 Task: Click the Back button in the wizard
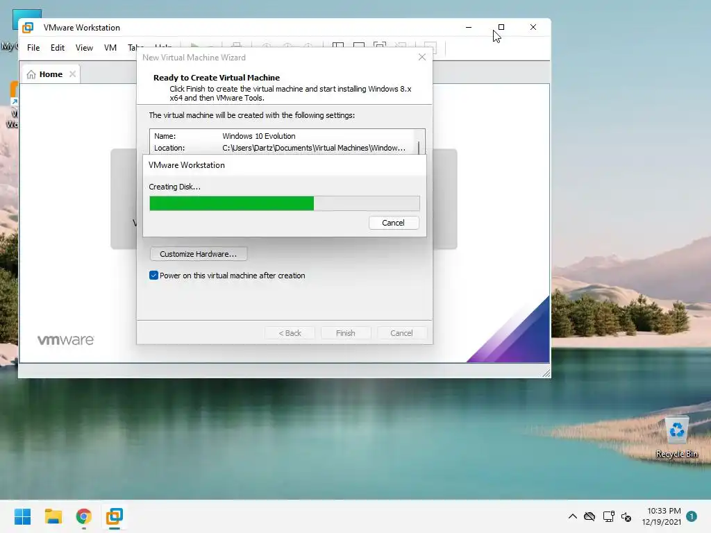(x=290, y=333)
